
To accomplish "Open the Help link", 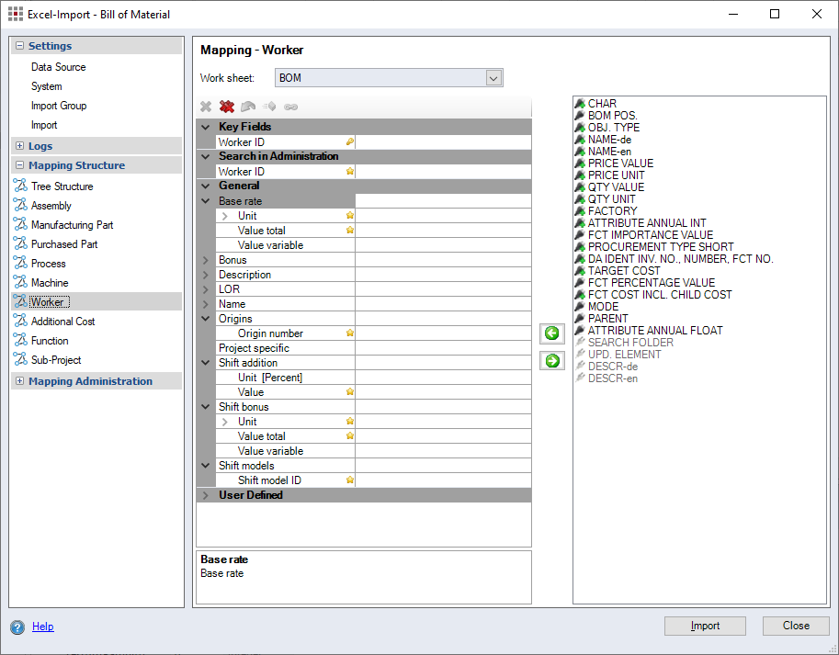I will 42,627.
